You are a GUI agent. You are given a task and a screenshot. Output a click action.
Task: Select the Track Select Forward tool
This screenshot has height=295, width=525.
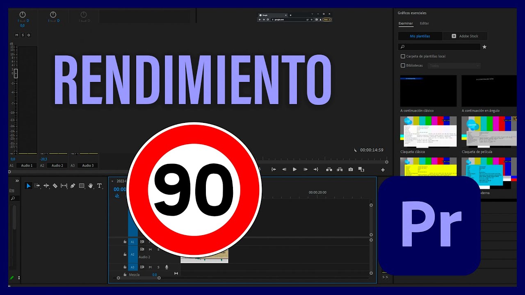tap(37, 186)
